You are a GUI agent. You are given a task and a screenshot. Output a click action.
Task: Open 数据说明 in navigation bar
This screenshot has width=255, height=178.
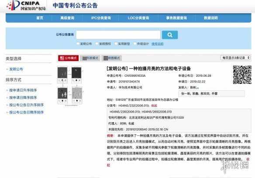pyautogui.click(x=211, y=18)
